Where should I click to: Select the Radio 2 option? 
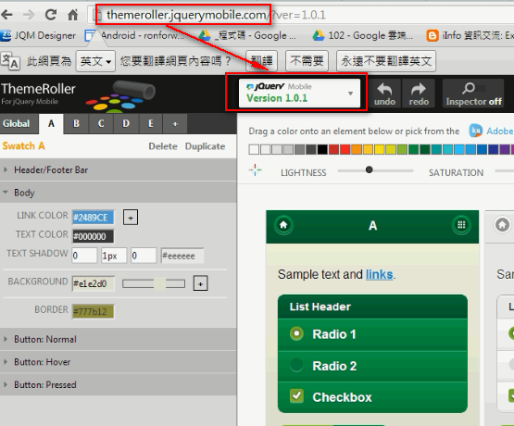(x=372, y=366)
